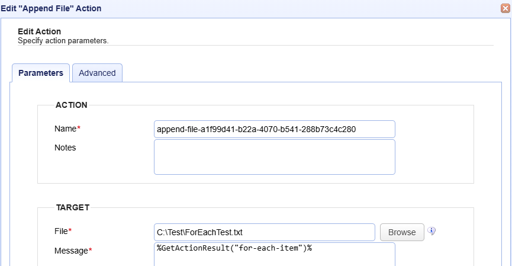This screenshot has height=266, width=512.
Task: Click the Browse button
Action: pyautogui.click(x=402, y=232)
